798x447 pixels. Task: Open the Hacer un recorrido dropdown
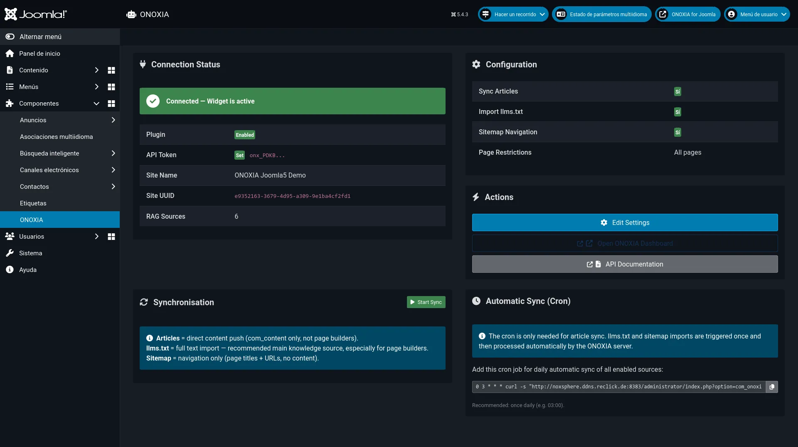[x=513, y=14]
